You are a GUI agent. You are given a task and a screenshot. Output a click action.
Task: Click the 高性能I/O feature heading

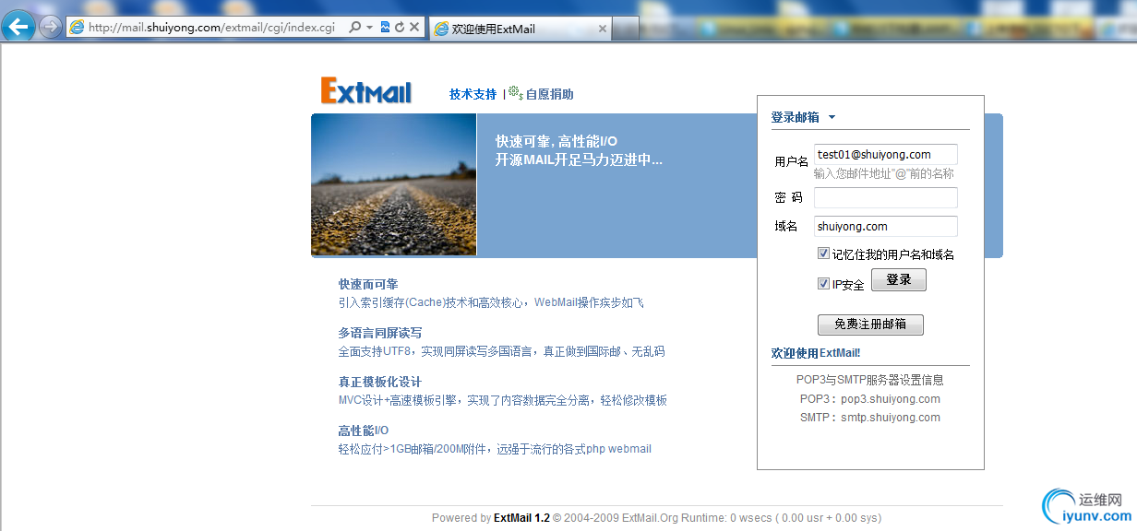pos(364,431)
